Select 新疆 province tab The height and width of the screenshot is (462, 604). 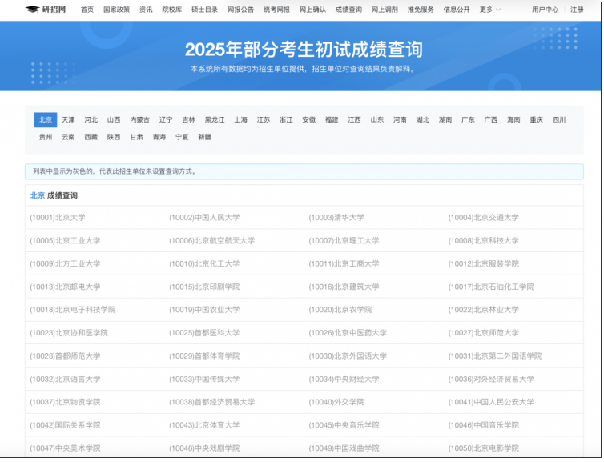[x=204, y=137]
